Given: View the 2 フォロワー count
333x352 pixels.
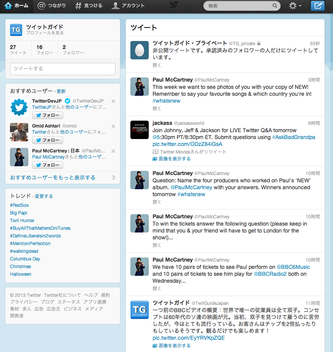Looking at the screenshot, I should [x=73, y=50].
